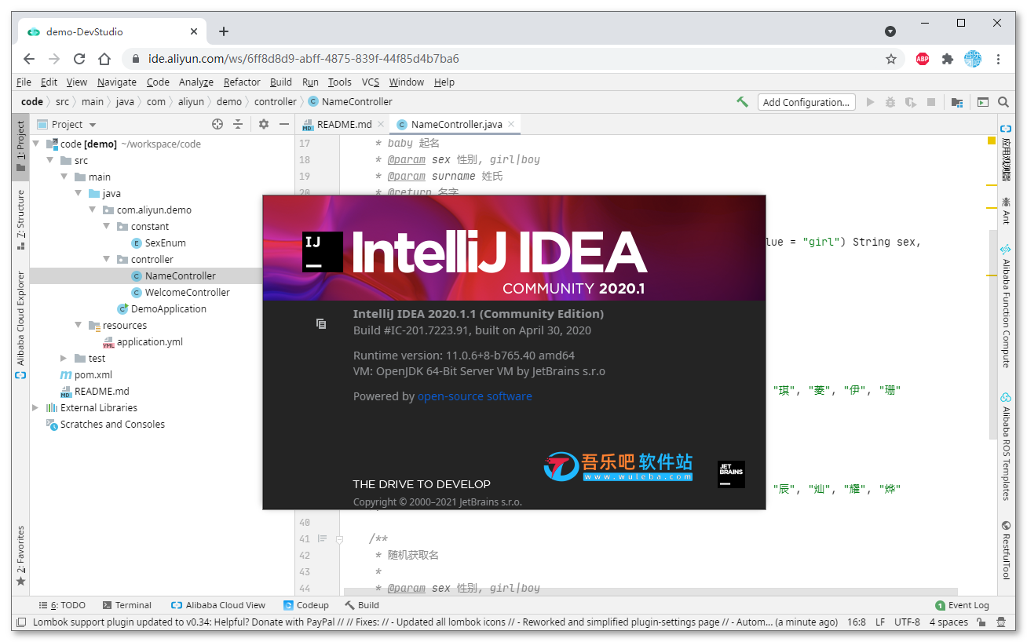Collapse the controller package node

tap(107, 259)
